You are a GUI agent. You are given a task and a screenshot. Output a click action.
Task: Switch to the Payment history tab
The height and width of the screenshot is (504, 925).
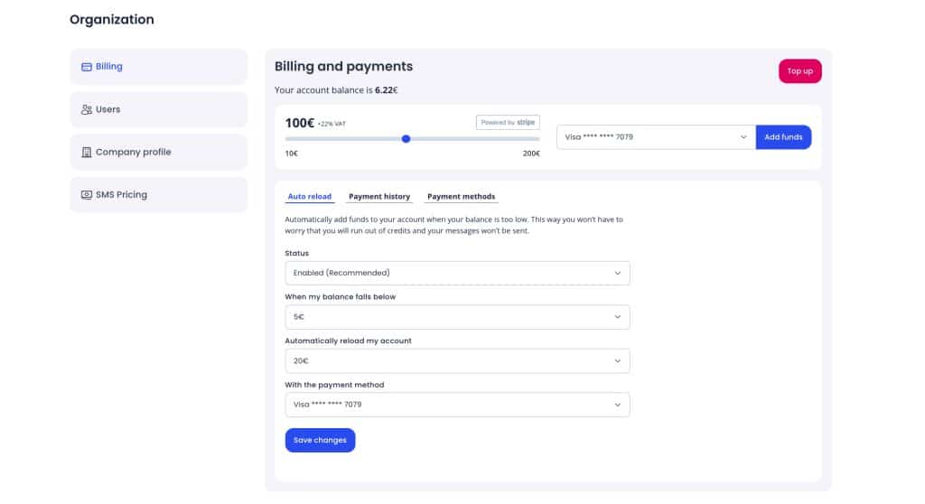tap(379, 197)
